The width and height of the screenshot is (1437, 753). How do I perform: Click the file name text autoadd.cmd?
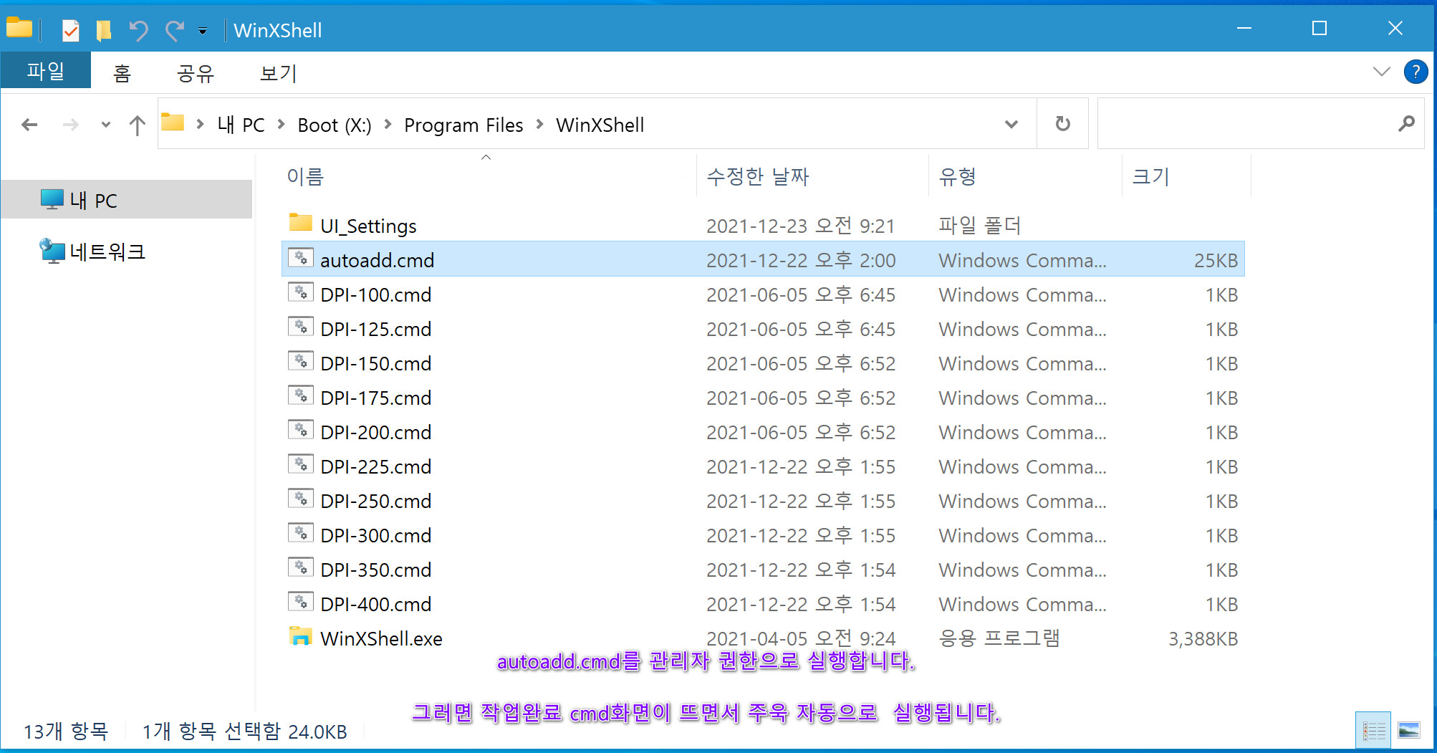click(x=377, y=260)
